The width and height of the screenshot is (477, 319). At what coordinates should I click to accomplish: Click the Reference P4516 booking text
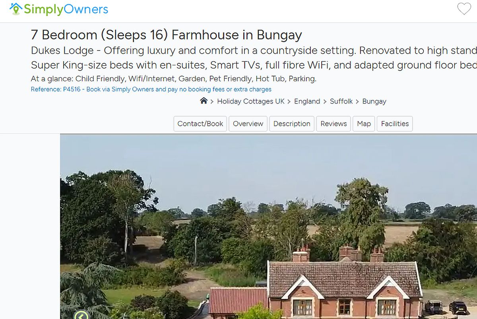click(x=151, y=89)
